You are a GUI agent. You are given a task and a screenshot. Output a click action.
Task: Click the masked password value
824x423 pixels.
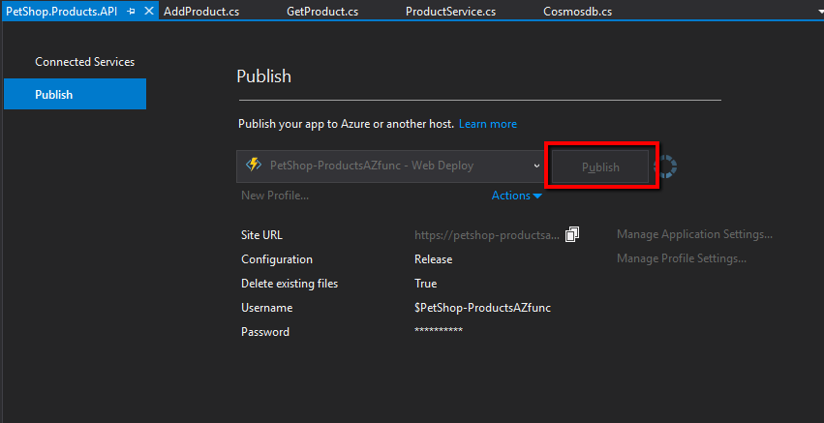tap(439, 330)
